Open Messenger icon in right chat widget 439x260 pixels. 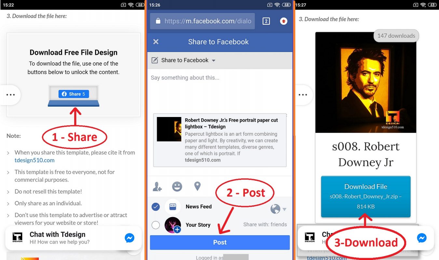(x=422, y=238)
